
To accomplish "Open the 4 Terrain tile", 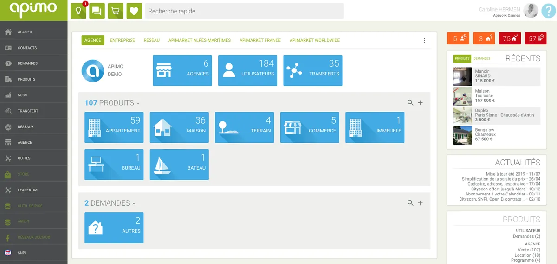I will point(244,127).
